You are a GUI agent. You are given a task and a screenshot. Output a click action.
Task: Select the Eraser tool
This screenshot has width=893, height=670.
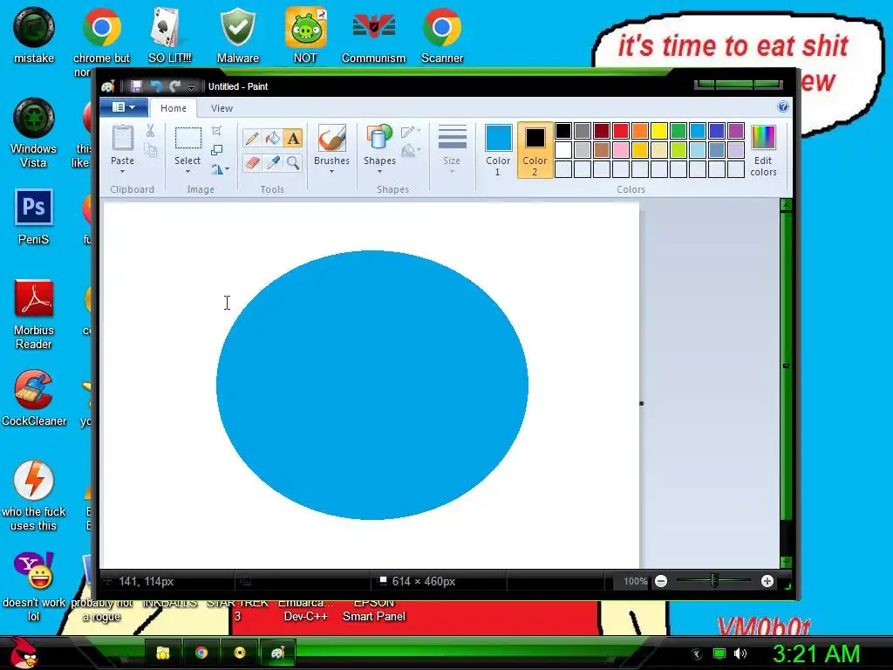(x=252, y=163)
